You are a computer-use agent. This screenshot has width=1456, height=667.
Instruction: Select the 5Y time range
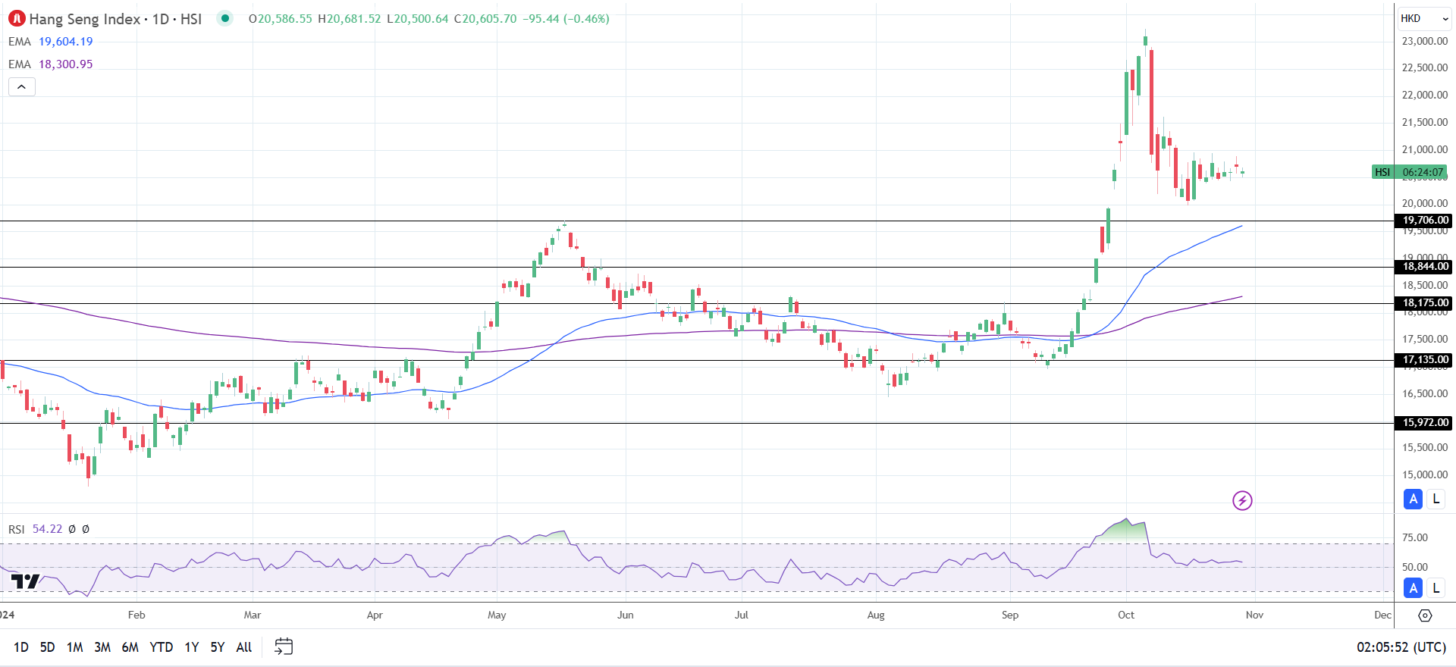218,647
